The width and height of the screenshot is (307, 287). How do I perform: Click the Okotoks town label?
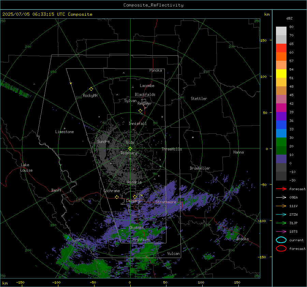136,228
